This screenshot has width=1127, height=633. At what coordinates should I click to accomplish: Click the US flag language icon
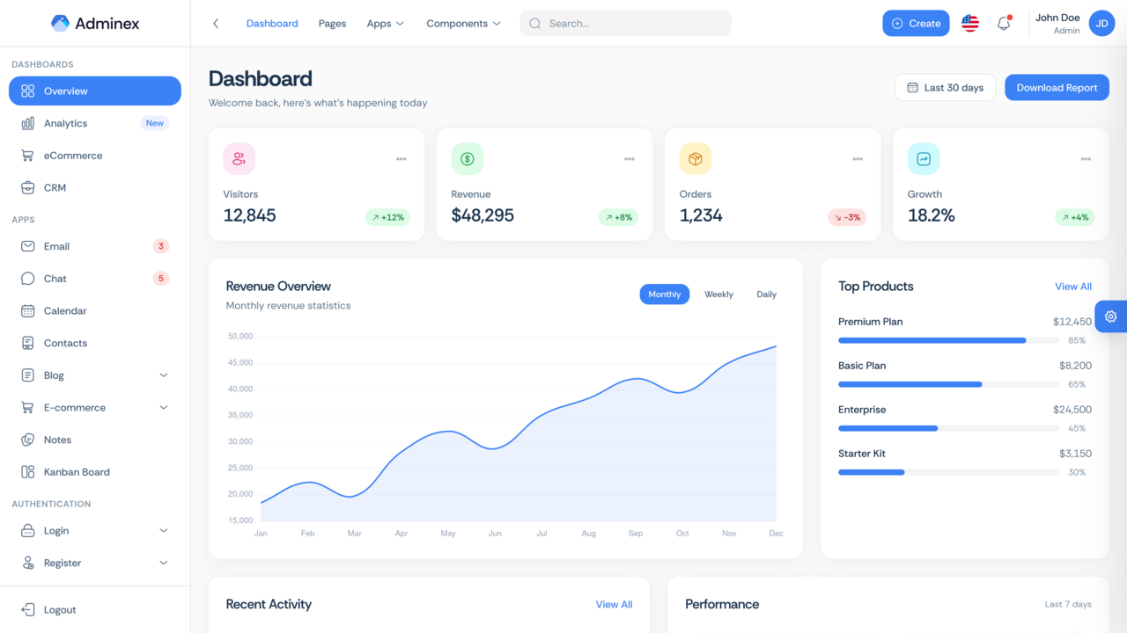(969, 23)
